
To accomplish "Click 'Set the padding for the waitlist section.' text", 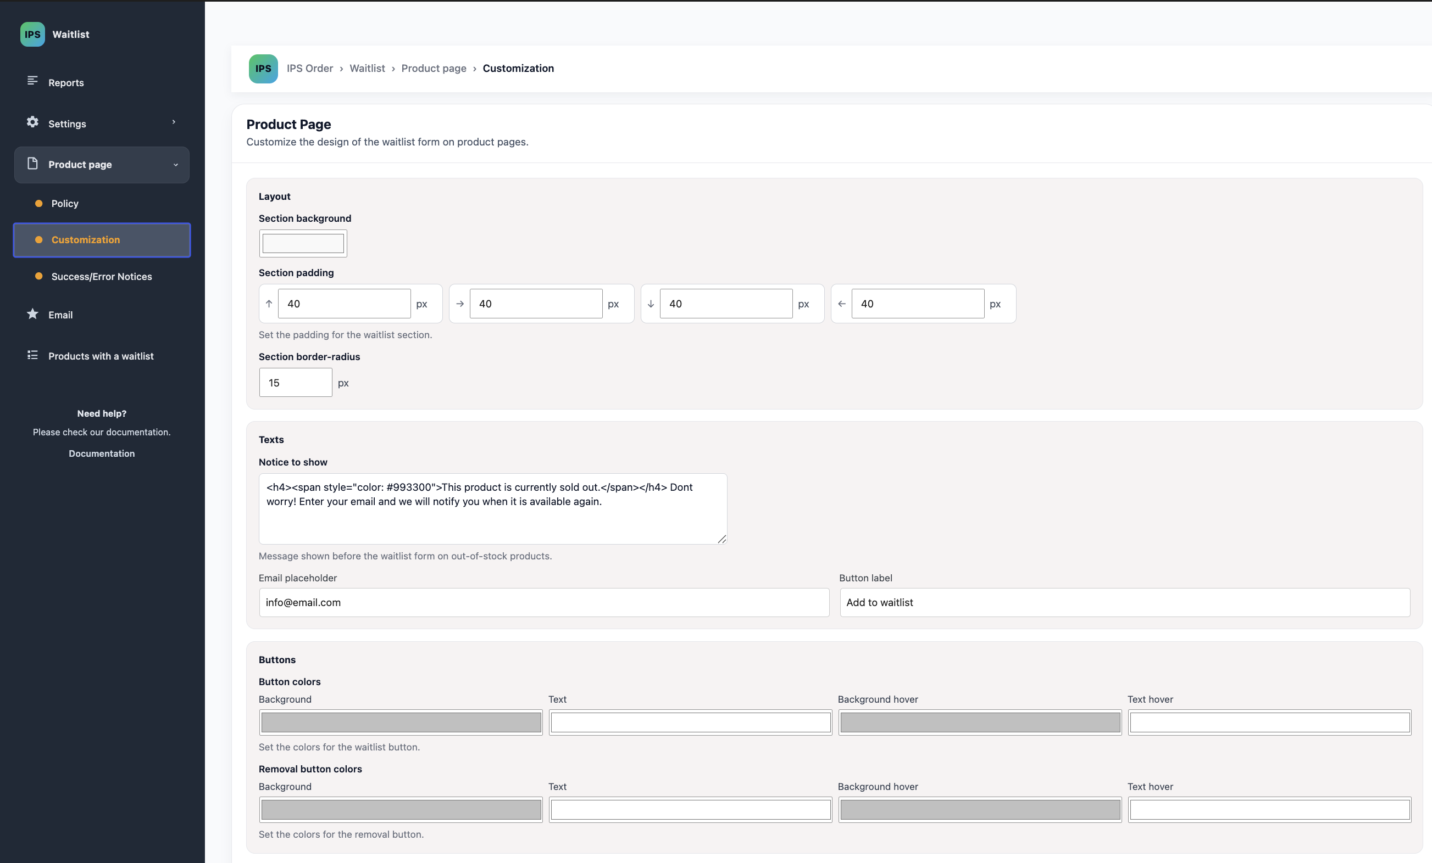I will 345,335.
